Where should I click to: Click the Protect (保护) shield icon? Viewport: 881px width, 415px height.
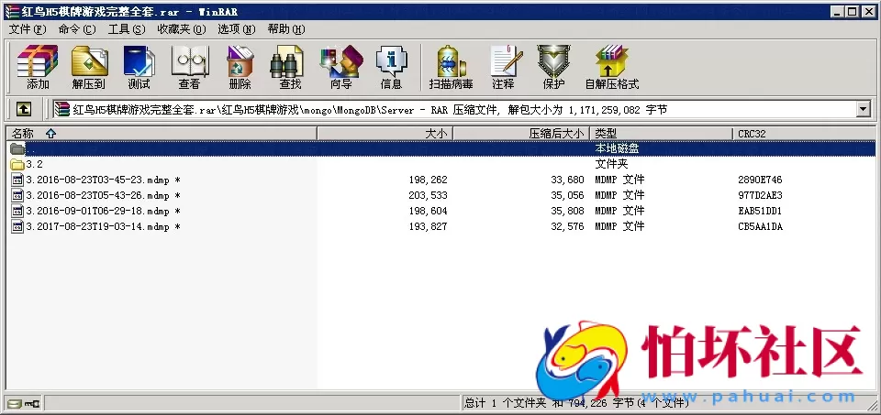553,67
